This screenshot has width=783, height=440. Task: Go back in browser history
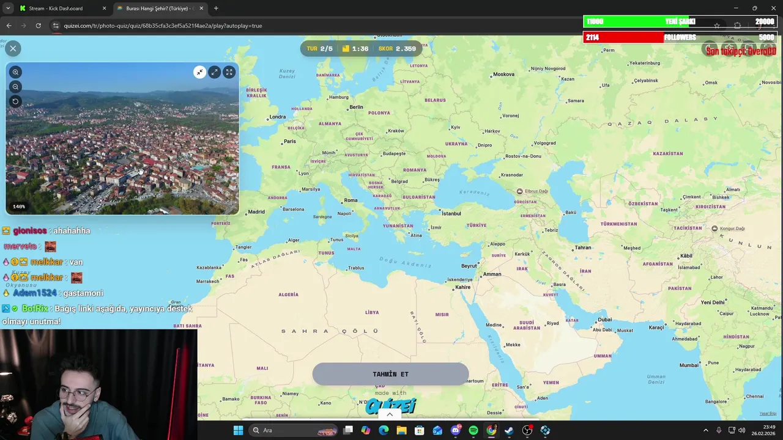pyautogui.click(x=9, y=26)
